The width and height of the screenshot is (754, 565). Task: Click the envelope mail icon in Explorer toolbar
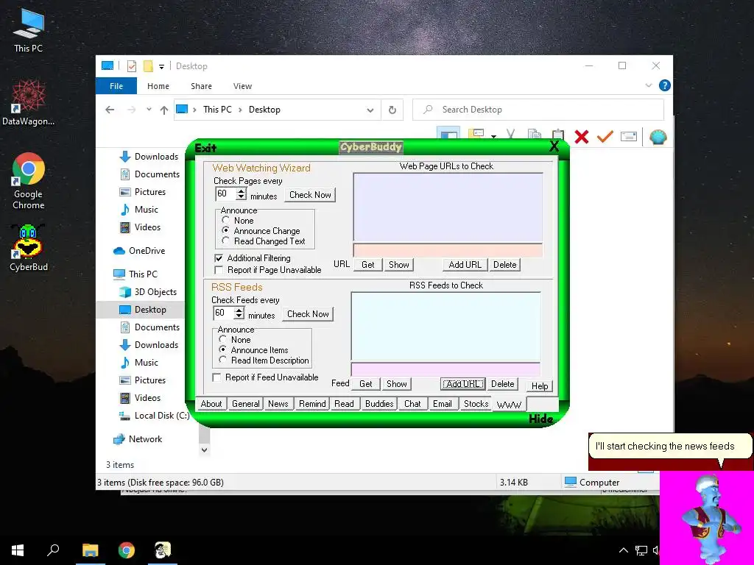point(629,137)
